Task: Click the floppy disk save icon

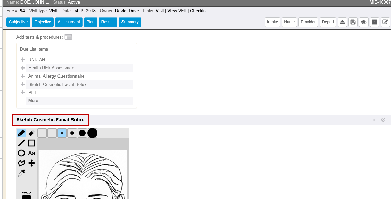Action: tap(353, 22)
